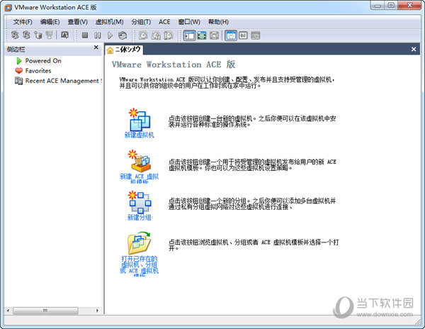425x329 pixels.
Task: Select the Appliance view toolbar button
Action: pyautogui.click(x=243, y=35)
